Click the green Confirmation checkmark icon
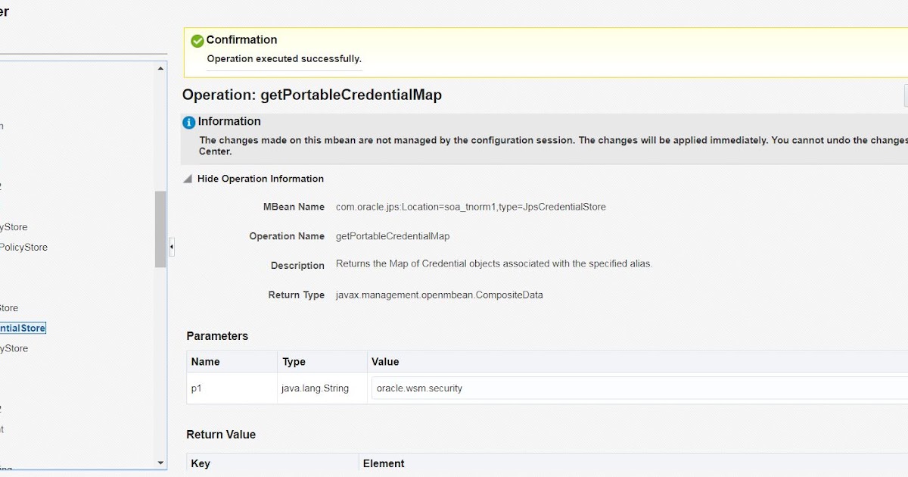 tap(197, 41)
